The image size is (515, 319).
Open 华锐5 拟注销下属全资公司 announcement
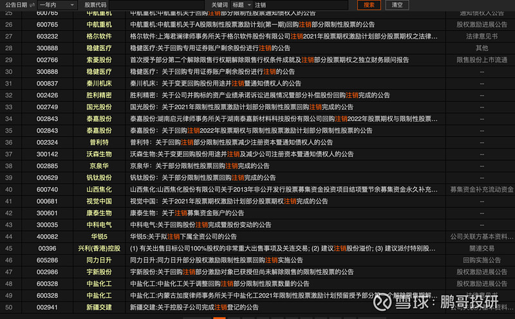(x=183, y=237)
